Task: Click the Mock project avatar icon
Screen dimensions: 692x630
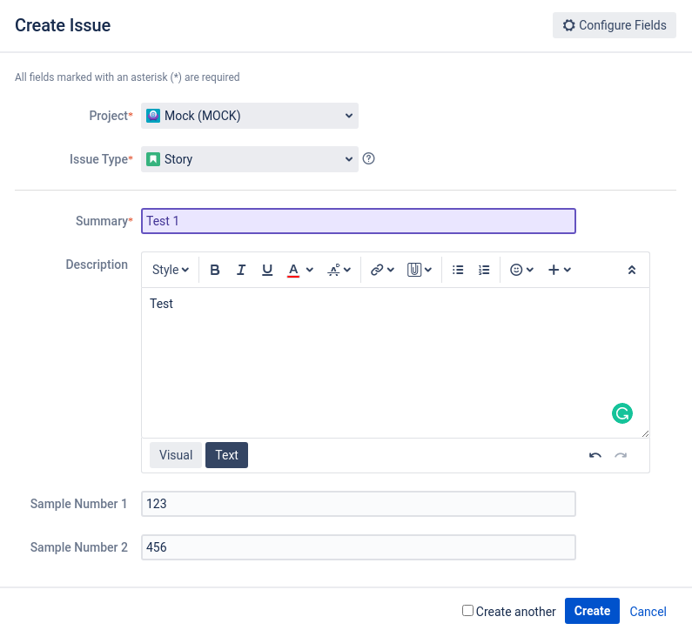Action: click(x=153, y=116)
